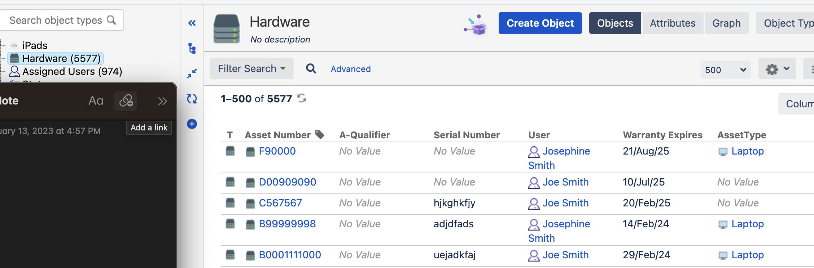Click the Add a link icon in note
Viewport: 814px width, 268px height.
pos(126,101)
